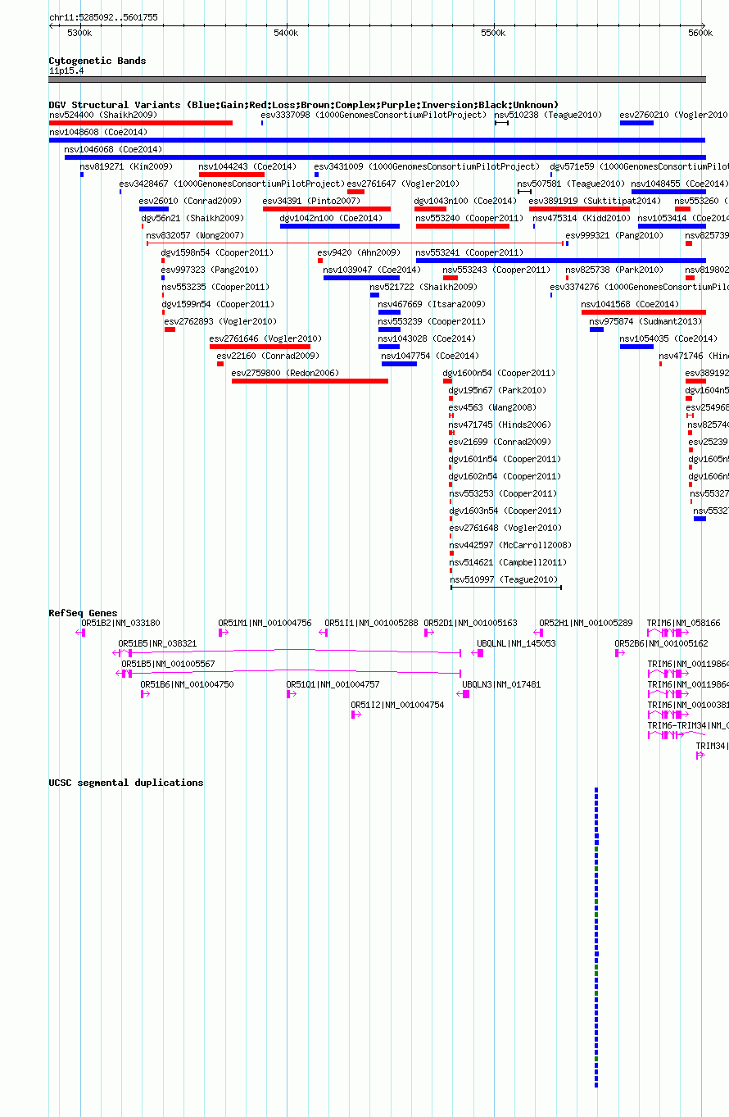The width and height of the screenshot is (729, 1117).
Task: Click the esv2760210 (Vogler2010) blue bar
Action: [x=636, y=123]
